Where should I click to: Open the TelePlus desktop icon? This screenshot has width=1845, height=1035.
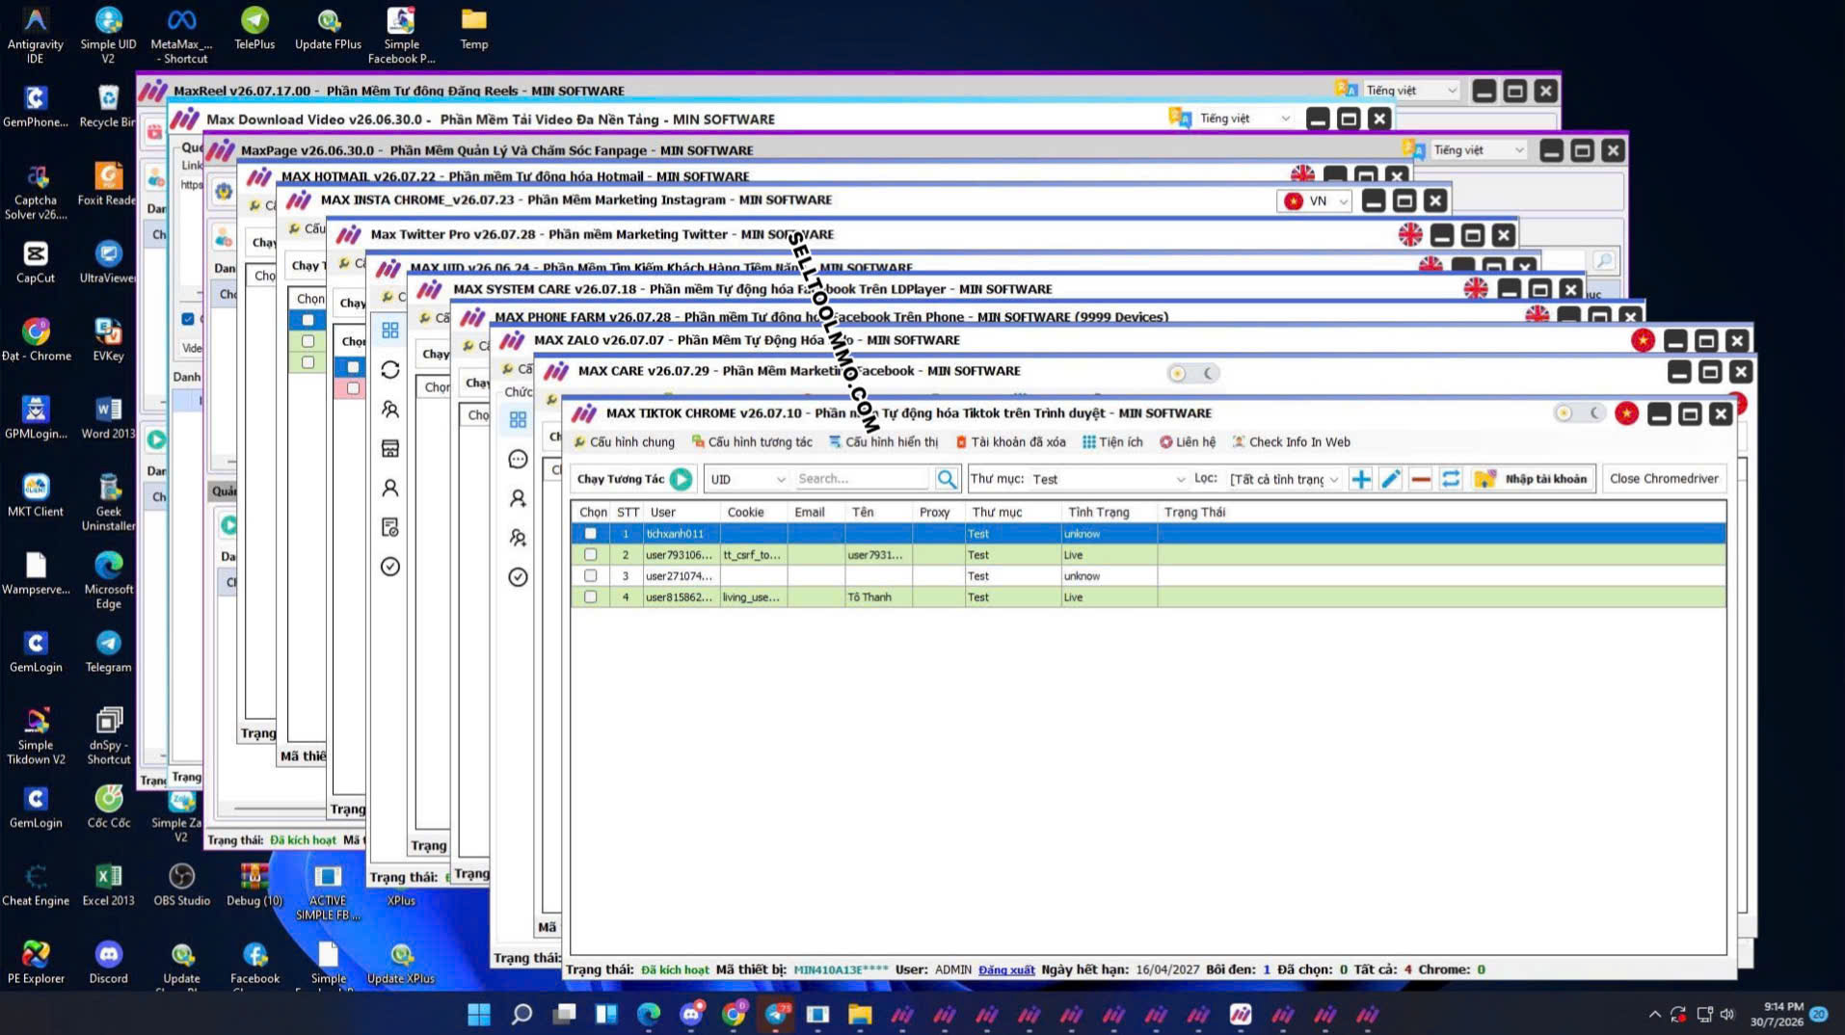click(254, 28)
